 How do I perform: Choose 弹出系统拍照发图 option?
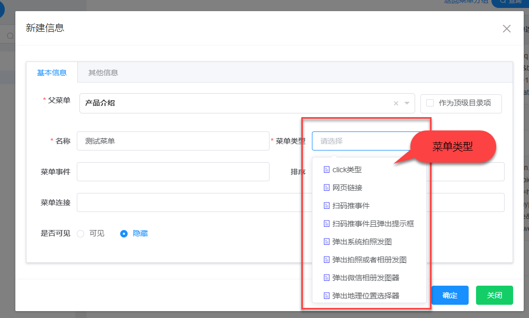[369, 242]
